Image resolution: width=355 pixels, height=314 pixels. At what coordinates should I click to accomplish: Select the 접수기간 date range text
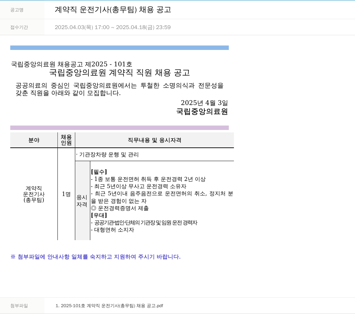tap(113, 27)
